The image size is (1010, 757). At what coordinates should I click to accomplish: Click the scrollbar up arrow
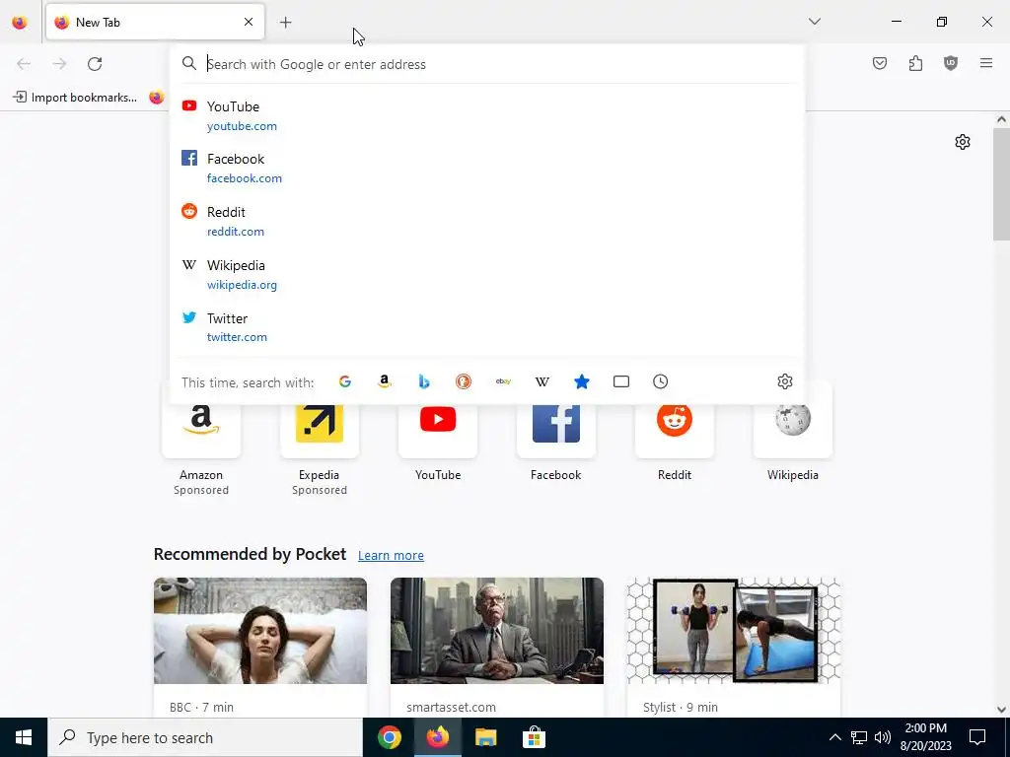pos(1001,119)
